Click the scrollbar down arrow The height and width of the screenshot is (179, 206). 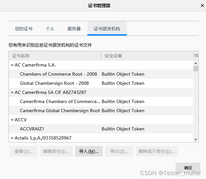click(x=196, y=140)
